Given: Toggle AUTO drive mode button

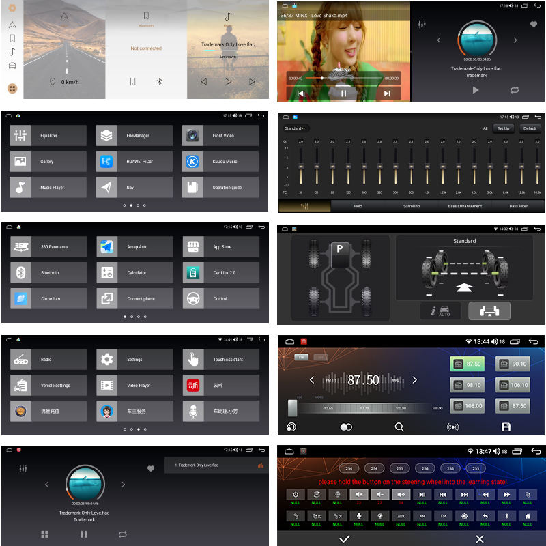Looking at the screenshot, I should (441, 311).
